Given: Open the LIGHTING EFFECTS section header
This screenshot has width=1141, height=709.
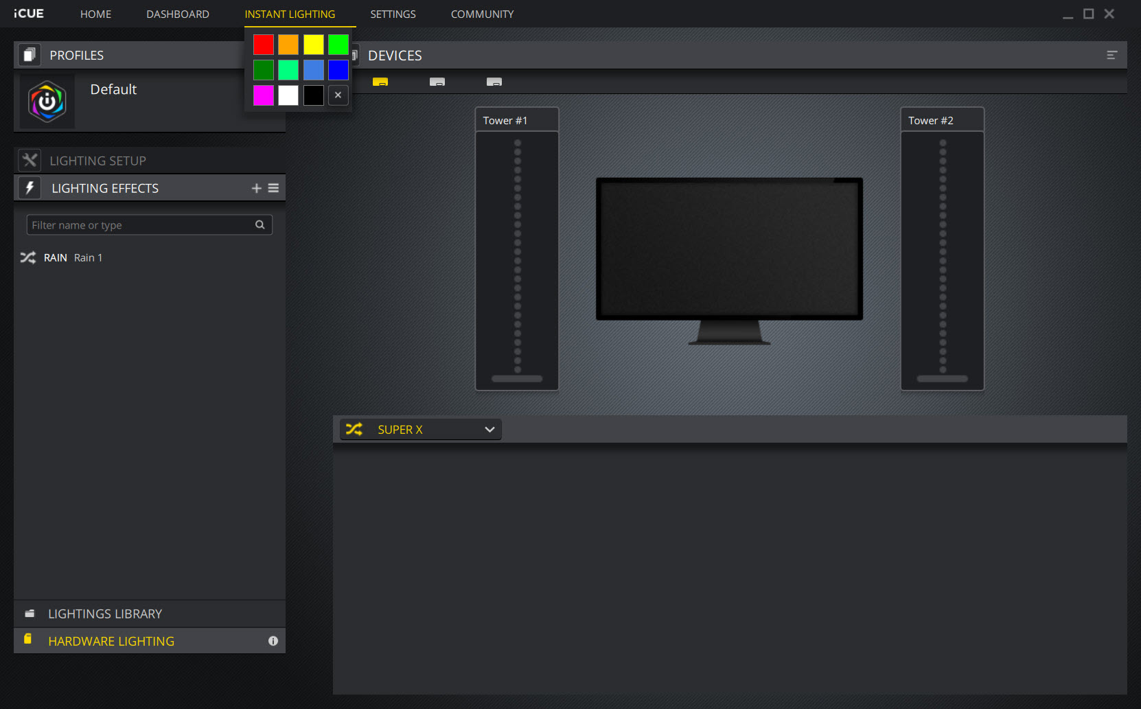Looking at the screenshot, I should coord(150,188).
